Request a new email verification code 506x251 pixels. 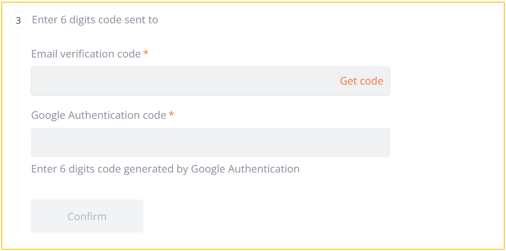pos(361,81)
